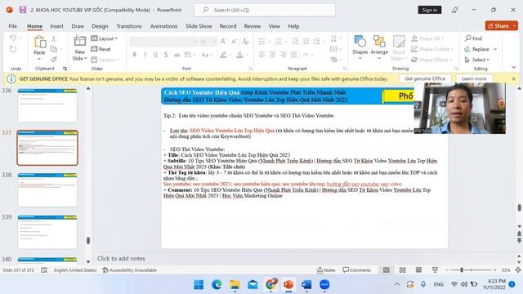Open Quick Styles gallery
Screen dimensions: 523x294
(399, 48)
